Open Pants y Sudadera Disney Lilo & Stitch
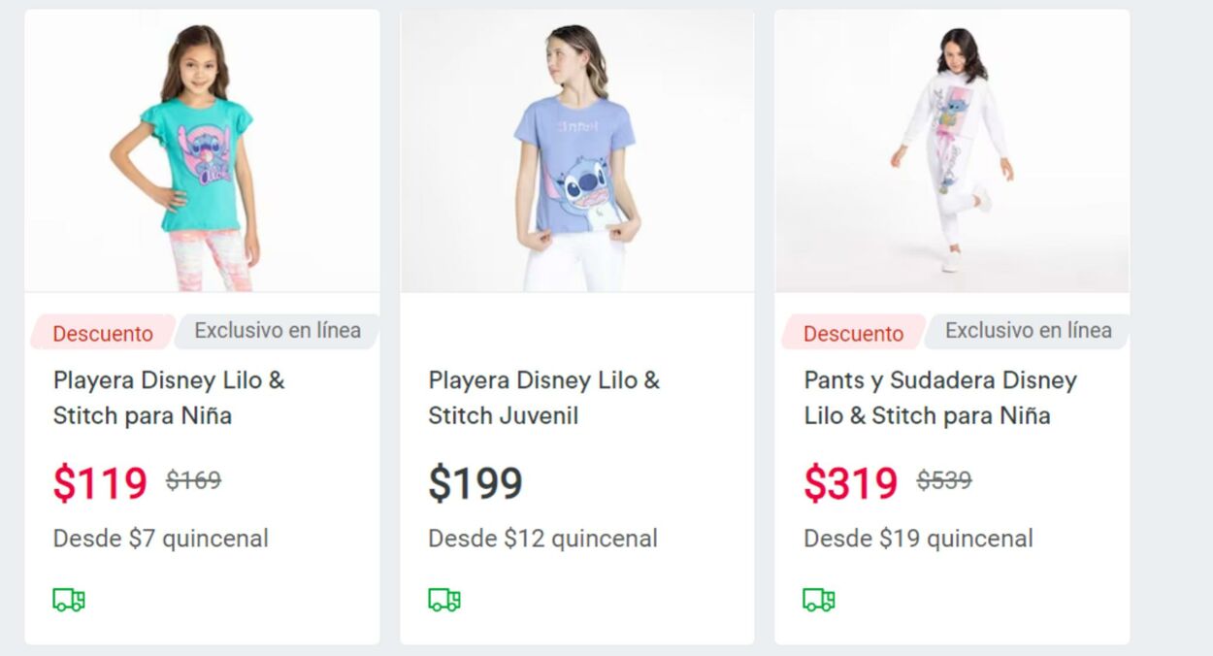Screen dimensions: 1213x656 pos(939,398)
